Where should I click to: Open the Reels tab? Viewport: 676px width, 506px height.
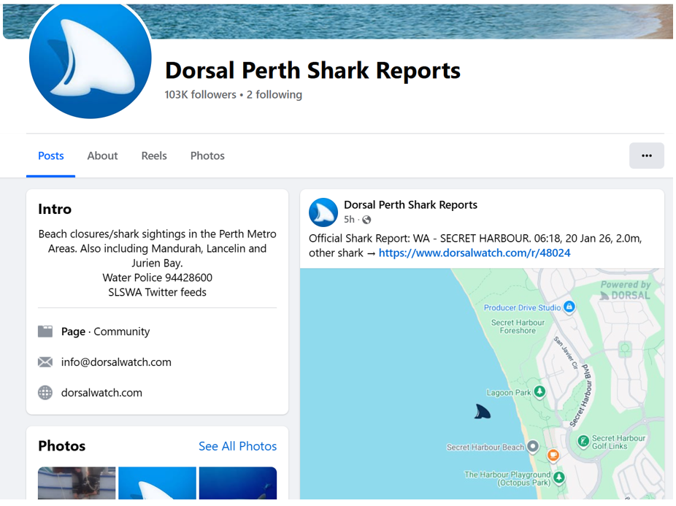154,156
